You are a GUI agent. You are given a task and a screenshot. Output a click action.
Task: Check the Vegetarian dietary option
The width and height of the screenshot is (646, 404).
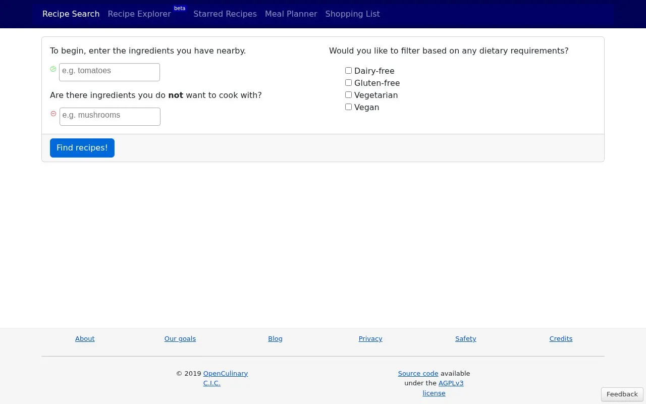point(348,95)
